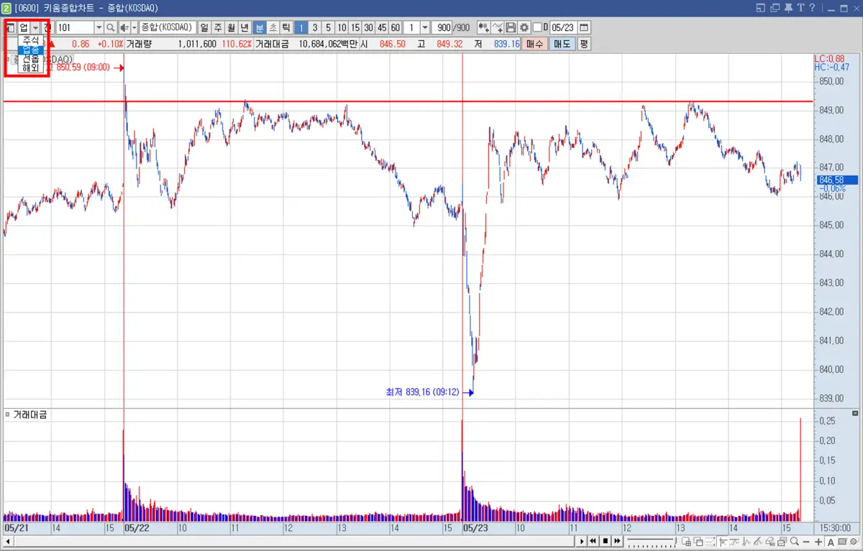
Task: Click the playback speed slider
Action: [652, 541]
